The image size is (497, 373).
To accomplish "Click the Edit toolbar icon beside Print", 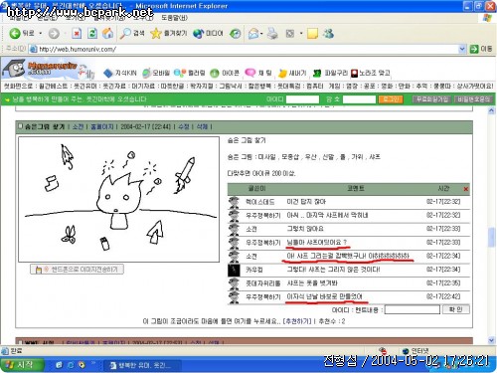I will (x=290, y=33).
